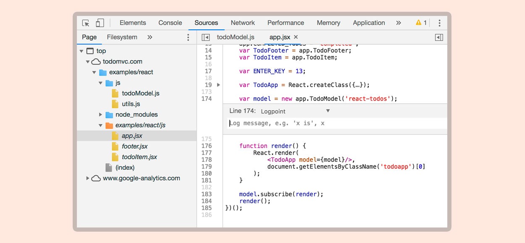Focus the Log message input field

point(337,123)
